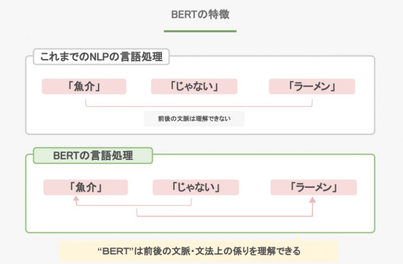Viewport: 403px width, 264px height.
Task: Click the gray 前後の文脈は理解できない label
Action: (194, 119)
